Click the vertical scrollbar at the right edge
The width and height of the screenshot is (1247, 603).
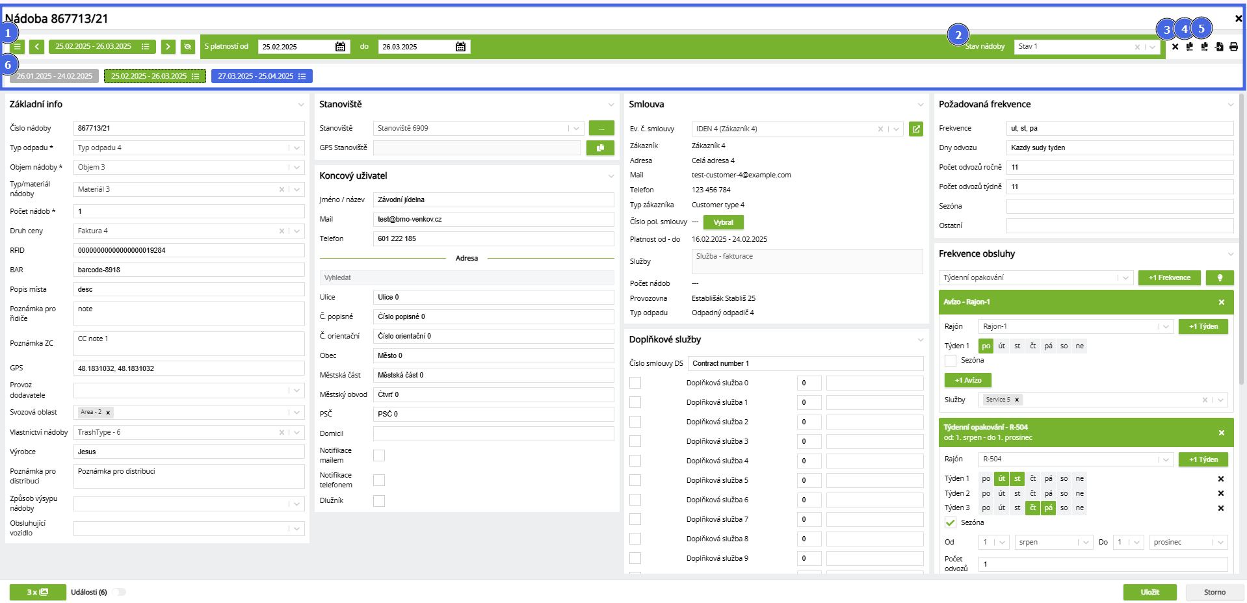(x=1242, y=240)
